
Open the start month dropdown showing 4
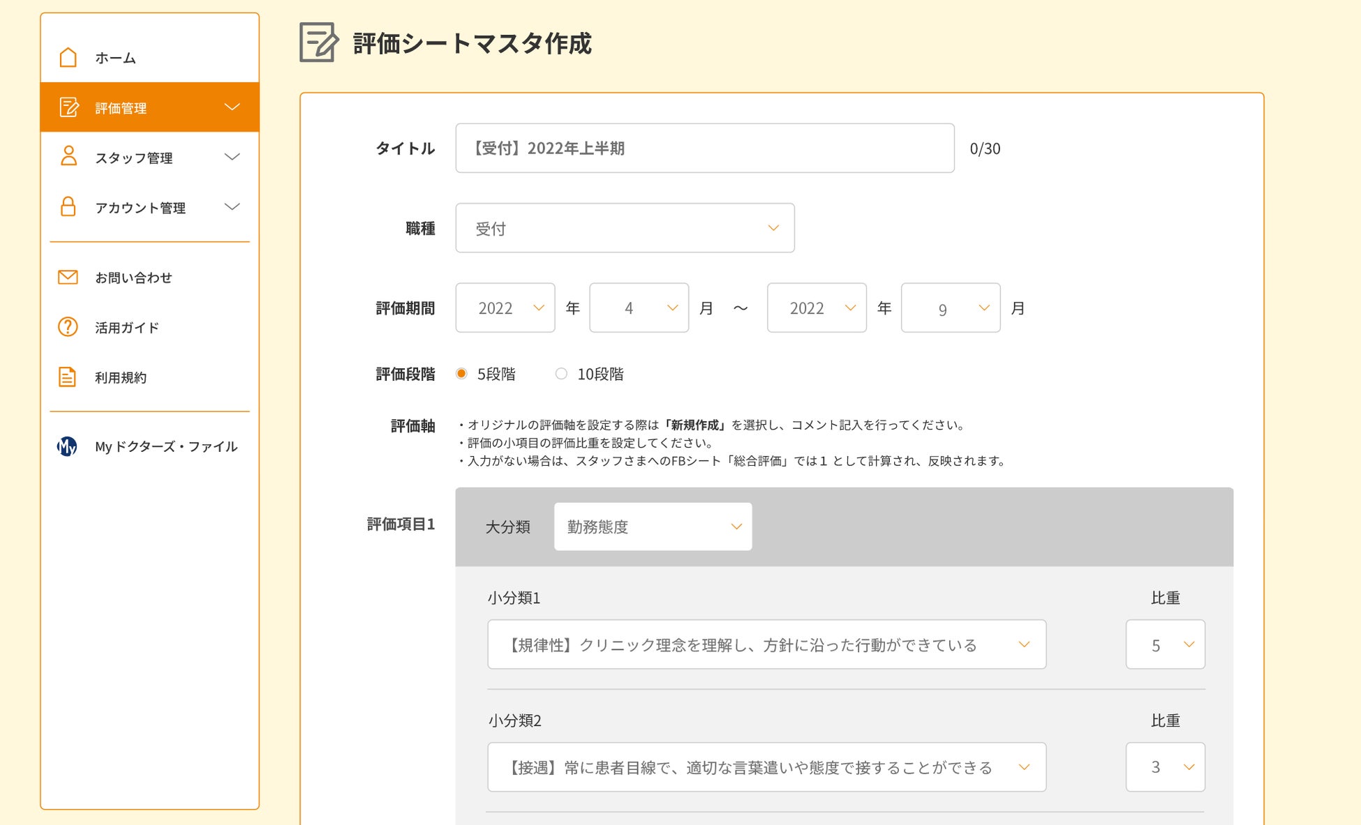(639, 308)
